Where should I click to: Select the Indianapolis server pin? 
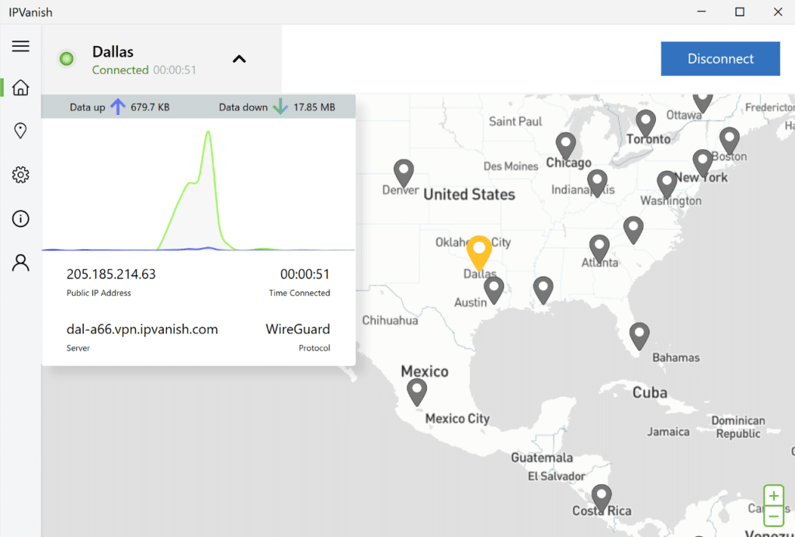[x=597, y=183]
